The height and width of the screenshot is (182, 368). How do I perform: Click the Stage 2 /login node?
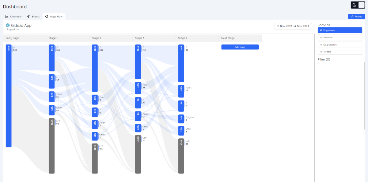click(95, 124)
